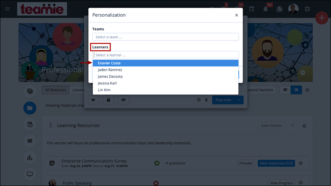The height and width of the screenshot is (186, 331).
Task: Toggle the eye visibility button
Action: click(x=124, y=100)
